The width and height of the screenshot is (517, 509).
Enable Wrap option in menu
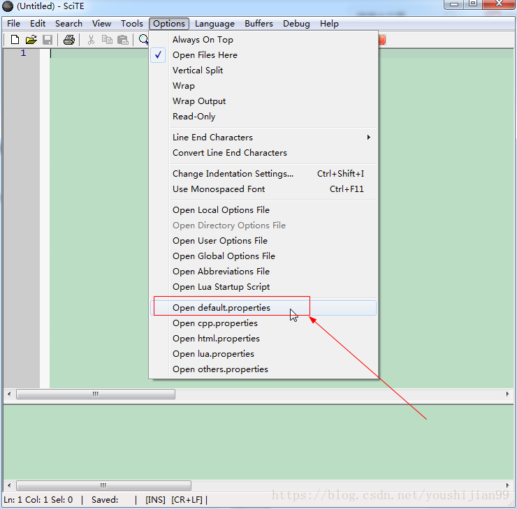pyautogui.click(x=264, y=86)
